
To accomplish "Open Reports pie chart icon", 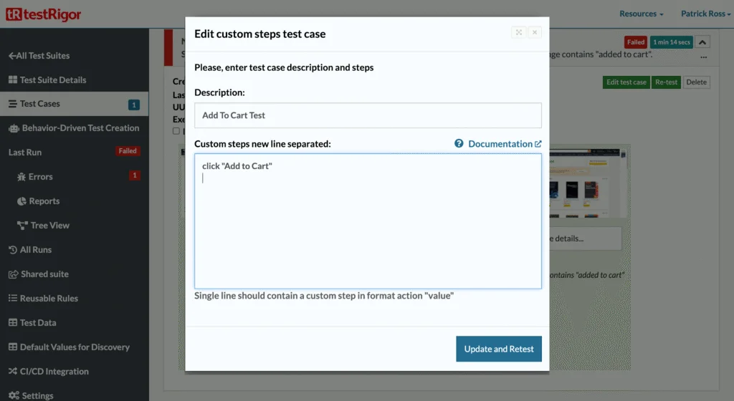I will point(22,201).
